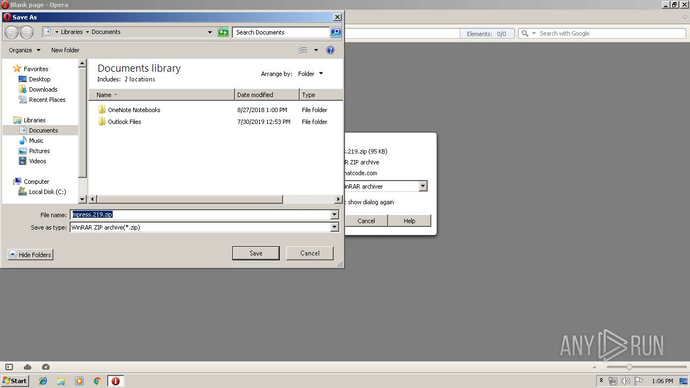Open the Search with Google engine dropdown
The image size is (690, 388).
click(x=534, y=33)
